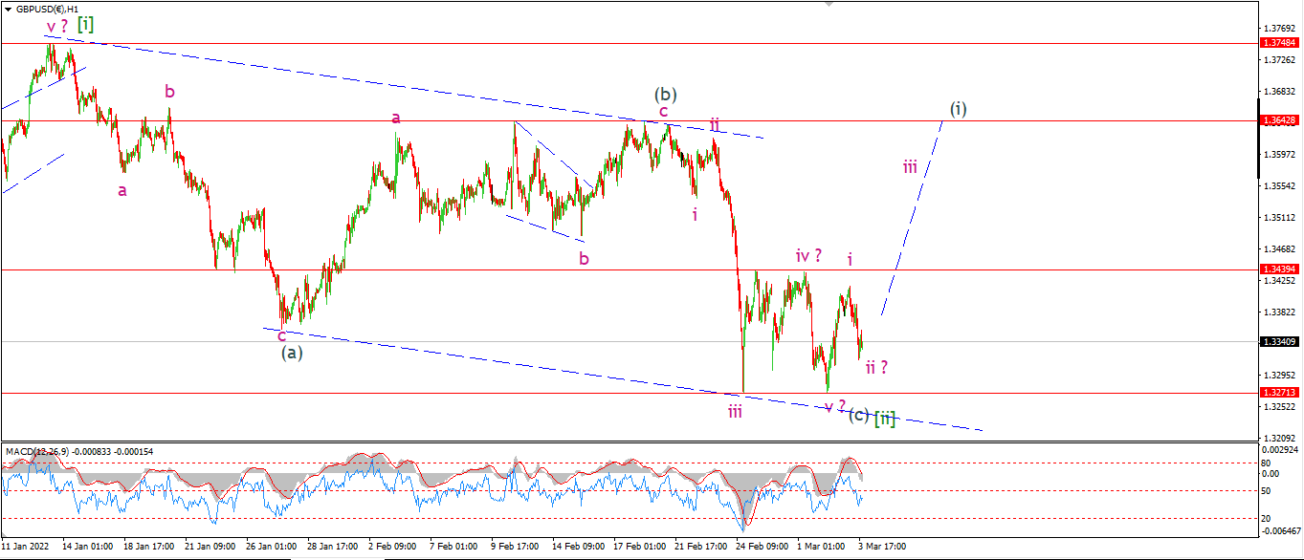1304x560 pixels.
Task: Select the red 1.32713 price level tag
Action: coord(1279,393)
